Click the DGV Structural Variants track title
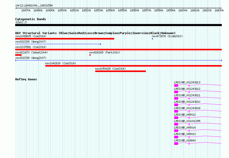Image resolution: width=229 pixels, height=158 pixels. click(x=95, y=33)
